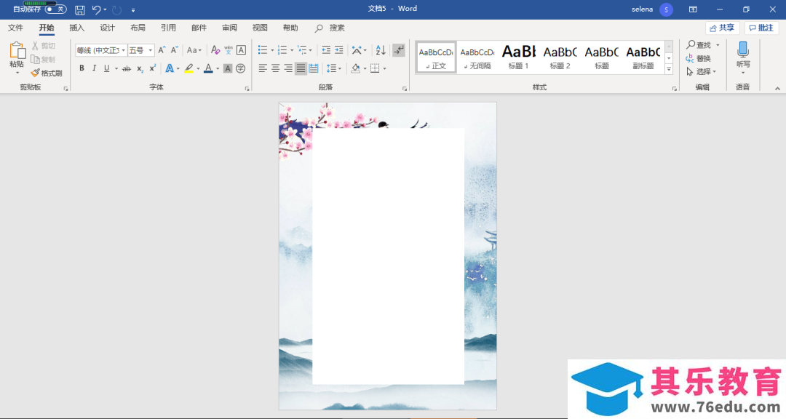This screenshot has width=786, height=419.
Task: Toggle justify alignment
Action: coord(301,68)
